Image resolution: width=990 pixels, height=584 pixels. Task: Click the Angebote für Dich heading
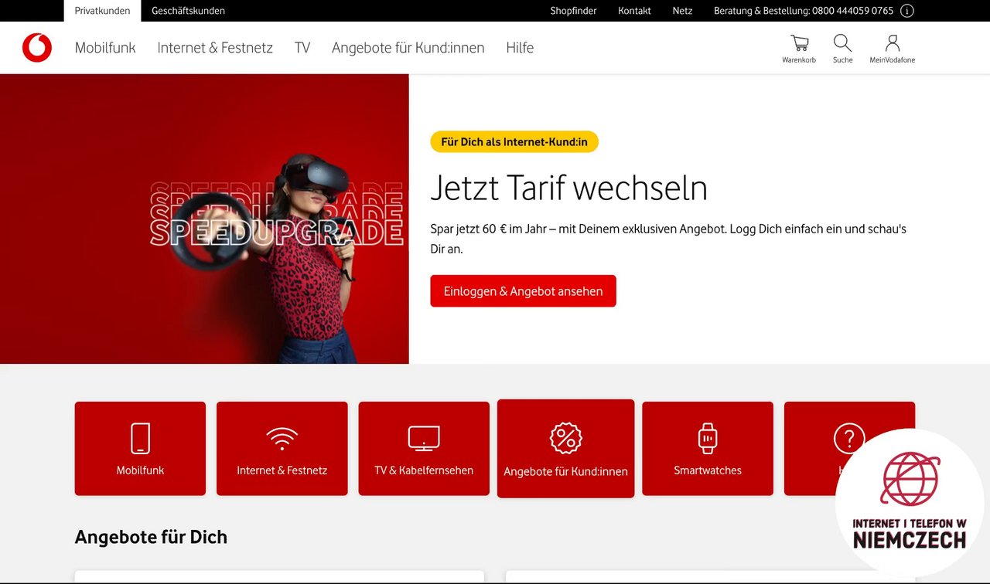151,537
